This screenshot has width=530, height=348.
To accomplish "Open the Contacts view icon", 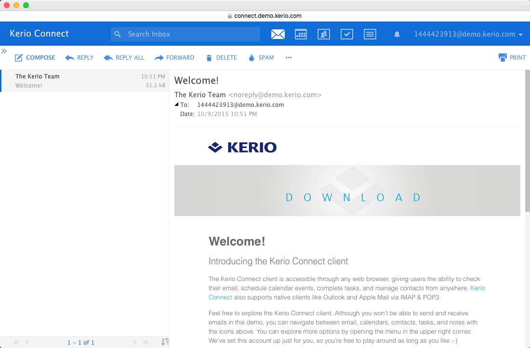I will pos(324,34).
